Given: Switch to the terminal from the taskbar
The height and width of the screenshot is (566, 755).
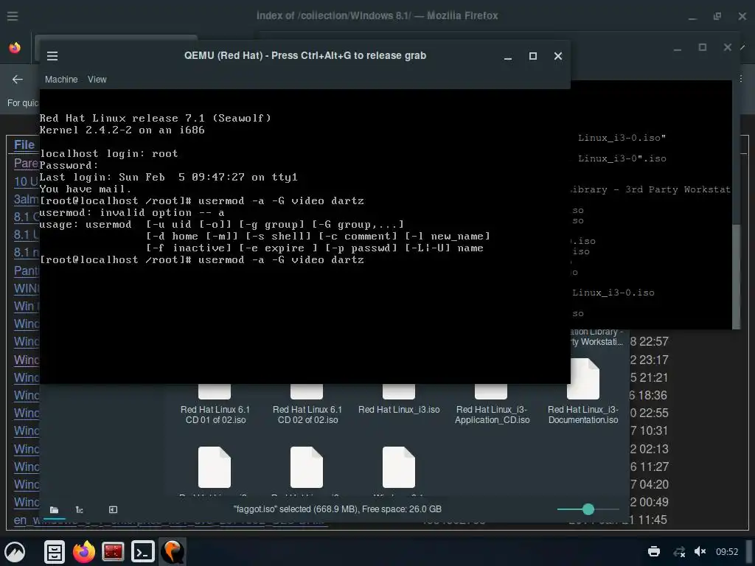Looking at the screenshot, I should 143,551.
